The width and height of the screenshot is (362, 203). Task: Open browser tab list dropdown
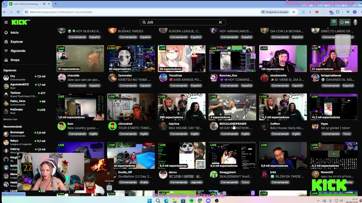pos(4,4)
